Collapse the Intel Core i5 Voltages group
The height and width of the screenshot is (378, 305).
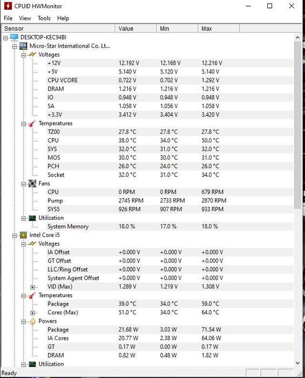tap(24, 244)
